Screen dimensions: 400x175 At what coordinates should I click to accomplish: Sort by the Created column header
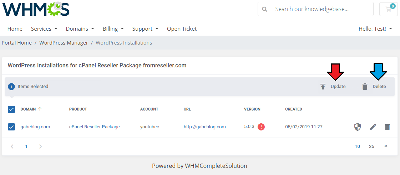tap(294, 109)
